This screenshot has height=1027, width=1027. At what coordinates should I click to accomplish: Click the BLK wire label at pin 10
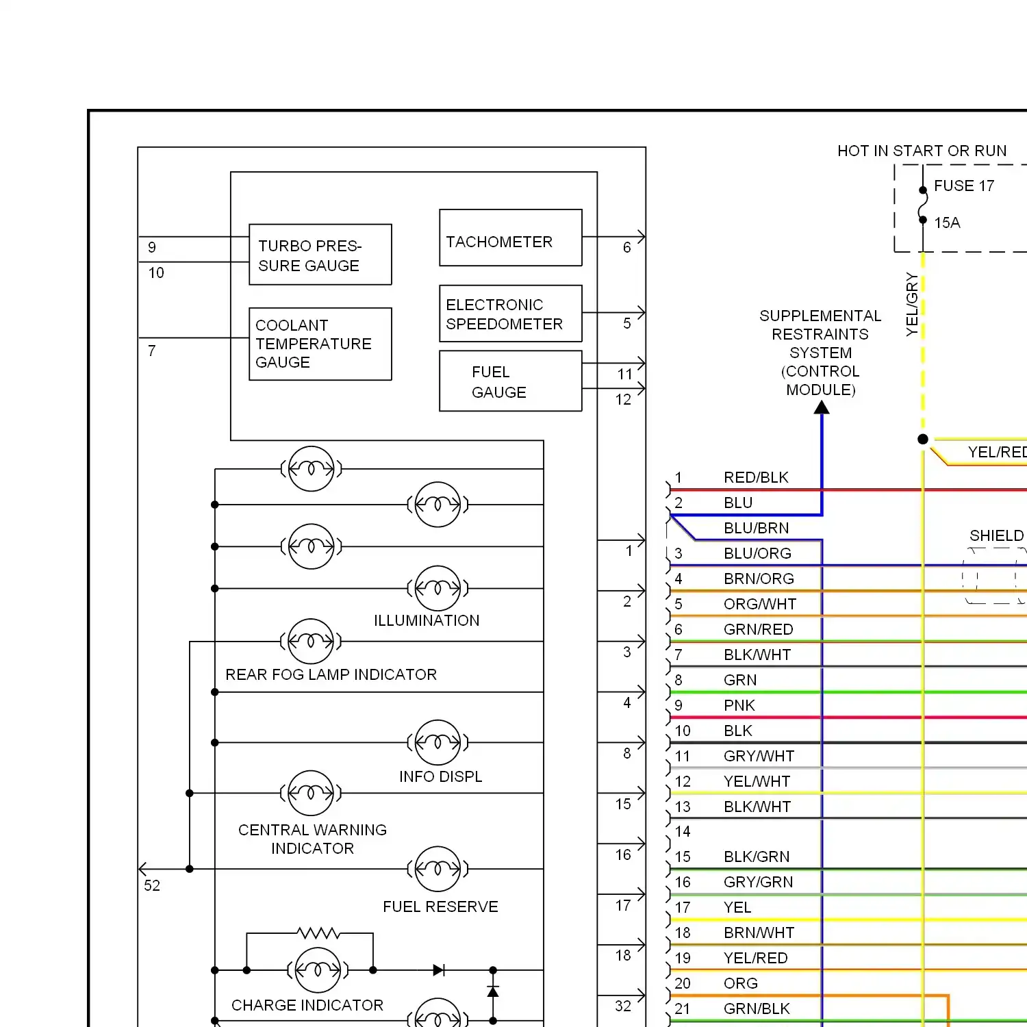click(738, 731)
